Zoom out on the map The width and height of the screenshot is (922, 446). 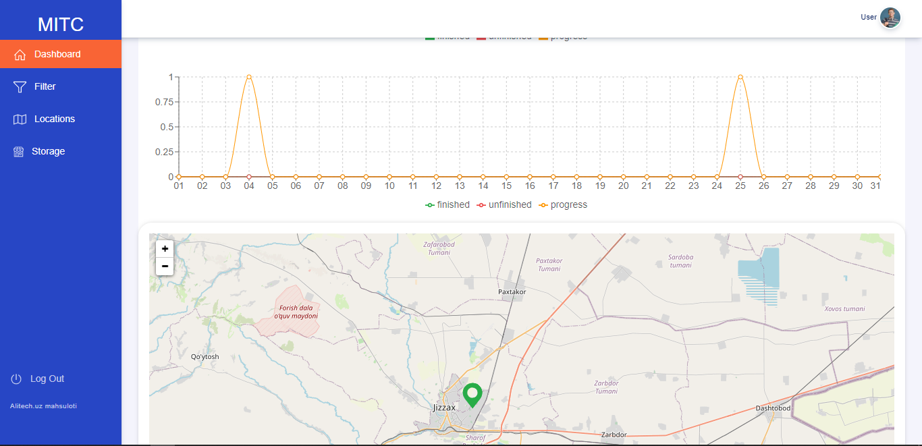coord(165,266)
